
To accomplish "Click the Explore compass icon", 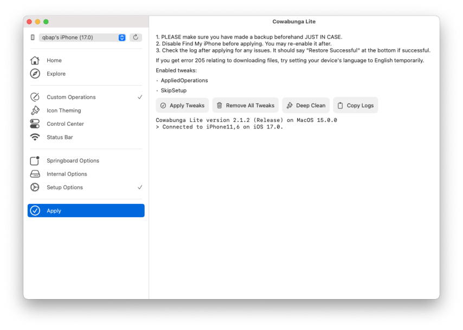I will [x=35, y=74].
